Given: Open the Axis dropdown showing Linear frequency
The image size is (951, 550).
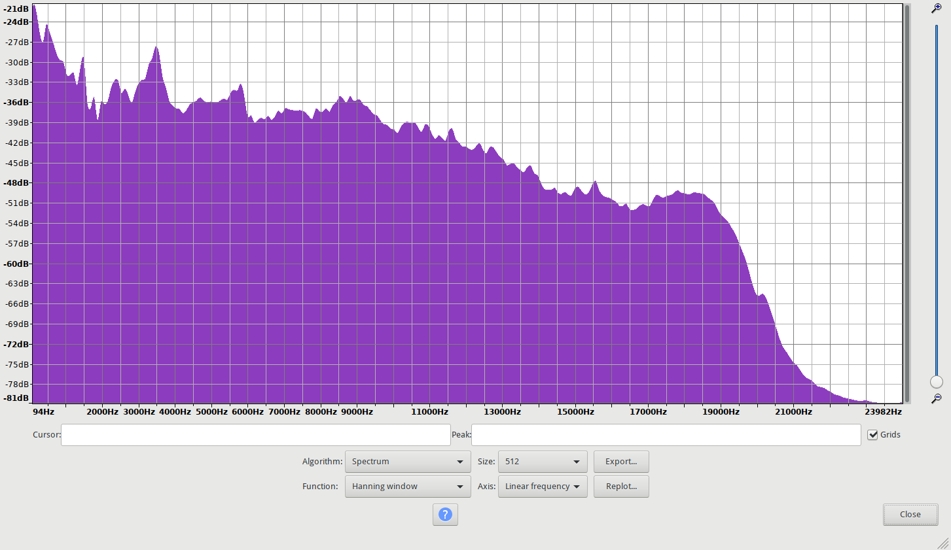Looking at the screenshot, I should [543, 487].
